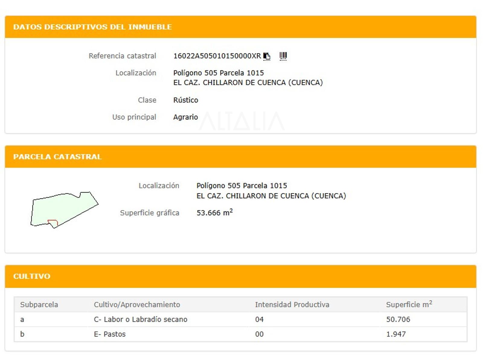Click the 'Datos descriptivos del inmueble' header
Image resolution: width=483 pixels, height=357 pixels.
pyautogui.click(x=92, y=27)
